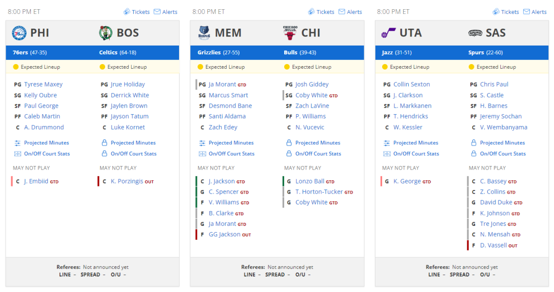
Task: Select Jayson Tatum in Celtics lineup
Action: 129,116
